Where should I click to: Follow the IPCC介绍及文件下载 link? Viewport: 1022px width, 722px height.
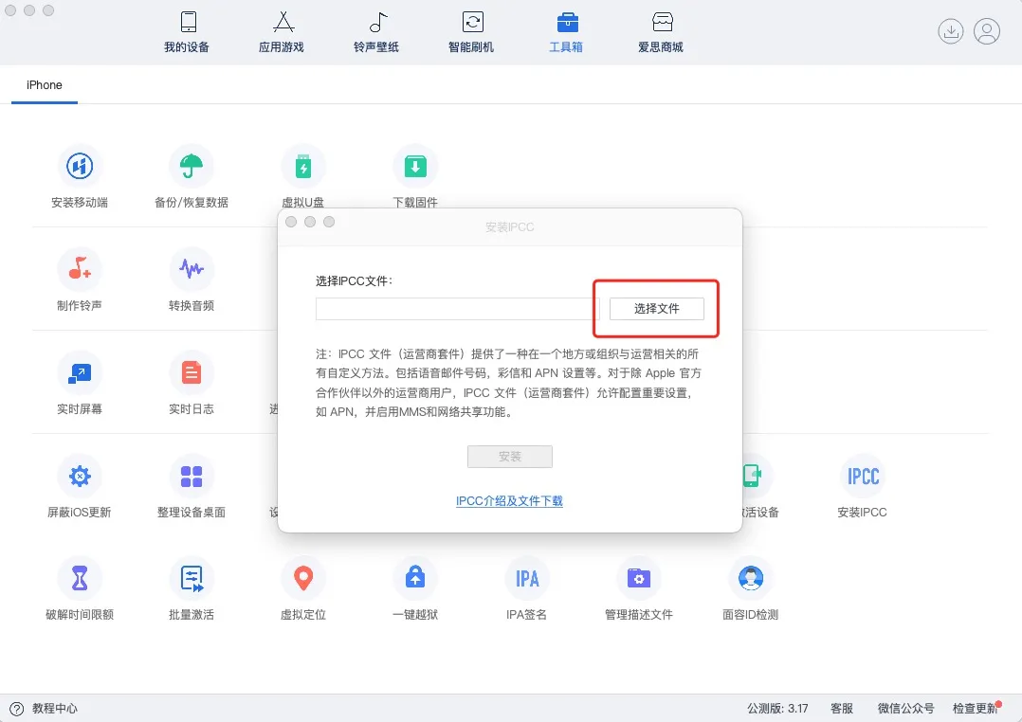click(509, 501)
